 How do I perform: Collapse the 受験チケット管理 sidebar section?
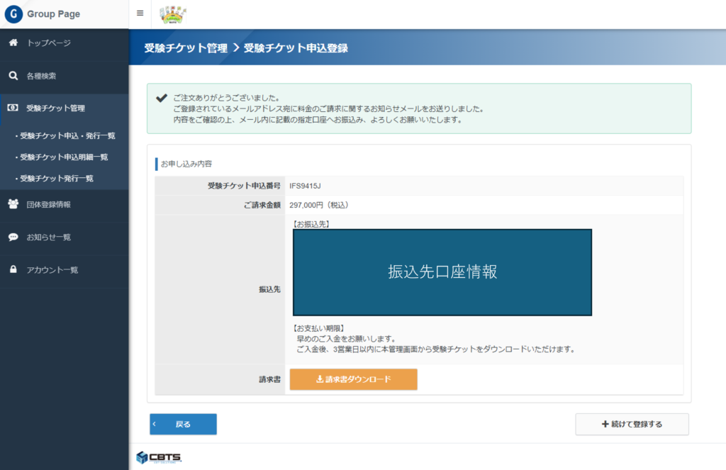point(55,108)
